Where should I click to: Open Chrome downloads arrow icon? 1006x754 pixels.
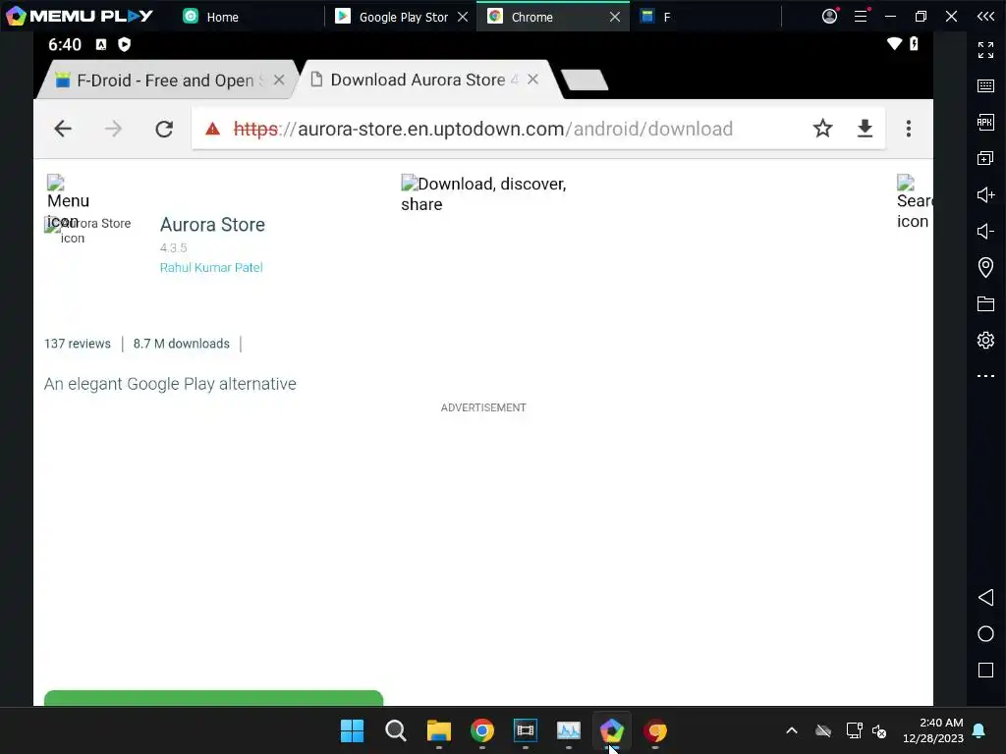coord(865,129)
